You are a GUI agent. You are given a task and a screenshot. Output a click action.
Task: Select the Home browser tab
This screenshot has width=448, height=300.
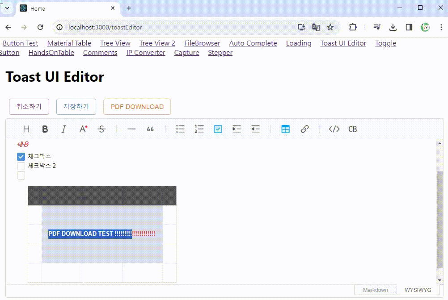click(67, 8)
